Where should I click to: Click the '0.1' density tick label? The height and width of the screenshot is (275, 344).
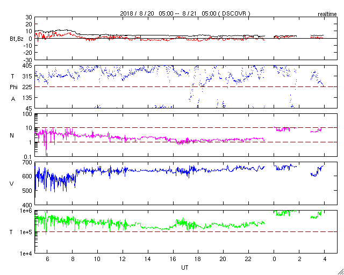28,157
